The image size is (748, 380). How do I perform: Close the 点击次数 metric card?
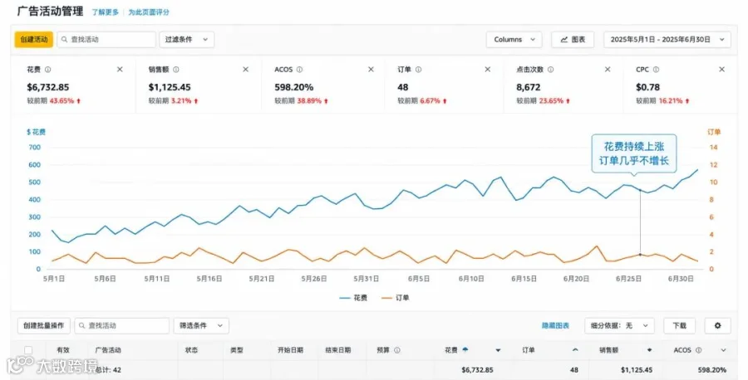point(608,70)
